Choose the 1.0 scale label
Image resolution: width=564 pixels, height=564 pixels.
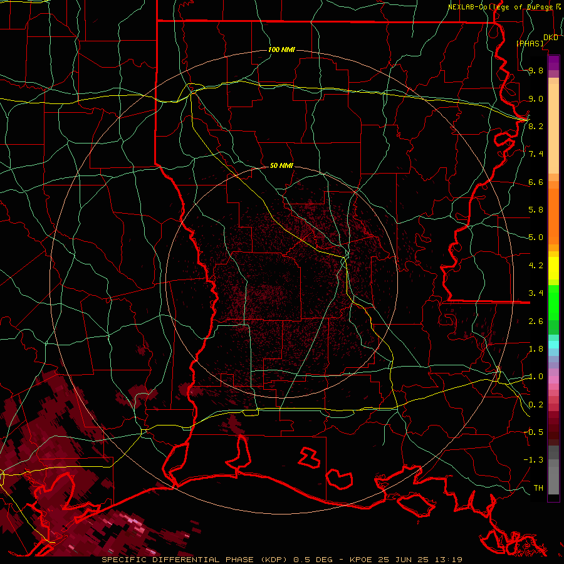pyautogui.click(x=536, y=377)
